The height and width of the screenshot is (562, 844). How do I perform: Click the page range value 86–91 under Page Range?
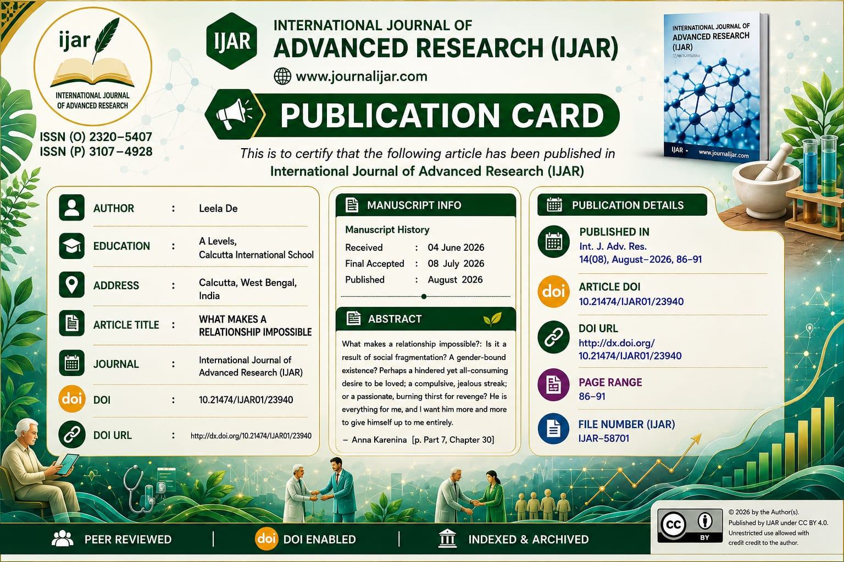(592, 396)
